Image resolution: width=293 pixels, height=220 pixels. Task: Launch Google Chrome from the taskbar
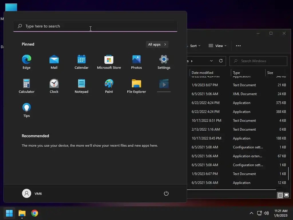point(35,213)
